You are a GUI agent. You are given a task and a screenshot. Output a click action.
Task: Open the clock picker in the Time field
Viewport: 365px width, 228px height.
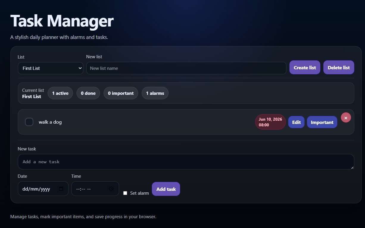point(111,189)
